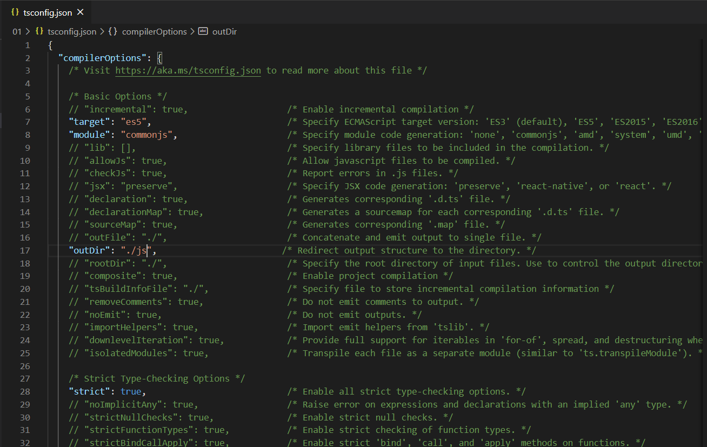Viewport: 707px width, 447px height.
Task: Click the commented "noEmit": true line
Action: 115,315
